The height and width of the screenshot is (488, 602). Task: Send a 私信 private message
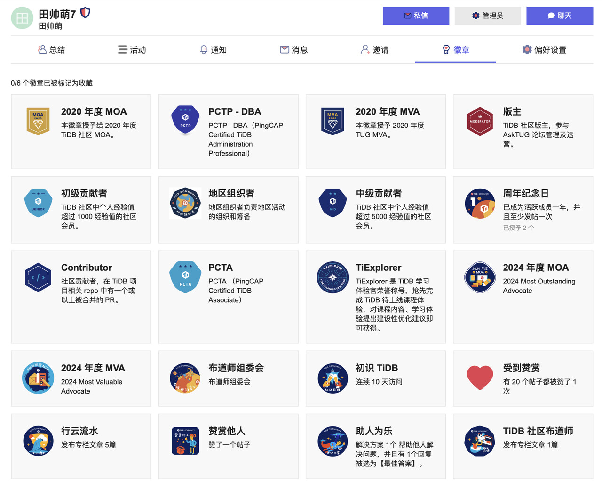click(416, 16)
